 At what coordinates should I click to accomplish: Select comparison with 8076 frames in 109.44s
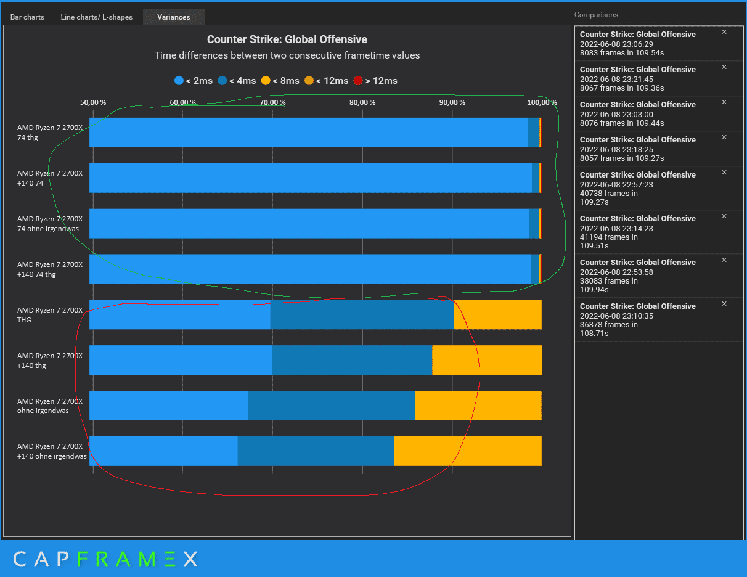click(659, 113)
